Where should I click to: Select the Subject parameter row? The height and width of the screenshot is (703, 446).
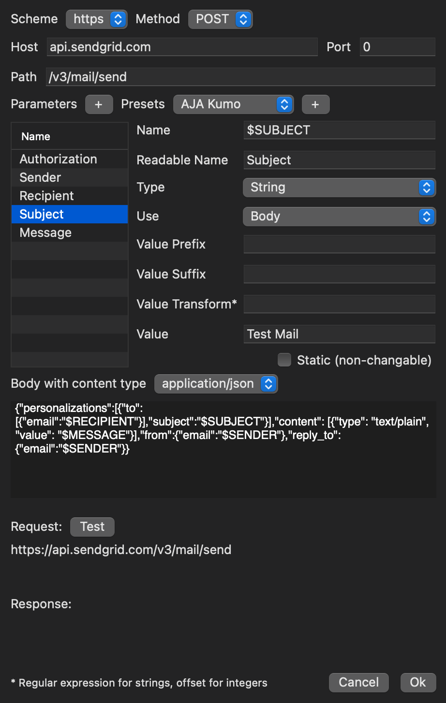70,214
